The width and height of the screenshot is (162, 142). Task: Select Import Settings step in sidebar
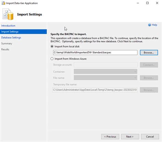tap(23, 32)
